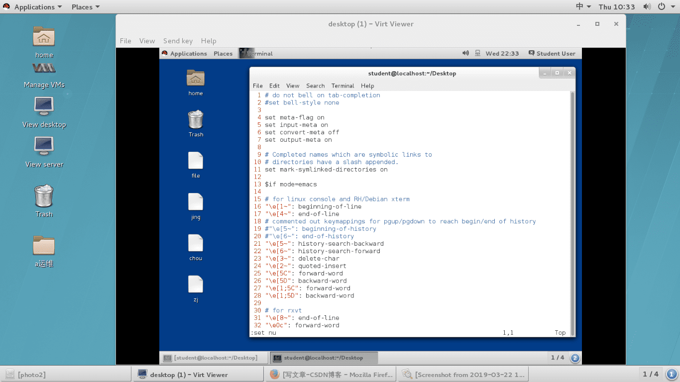680x382 pixels.
Task: Open the Send key menu in Virt Viewer
Action: (178, 41)
